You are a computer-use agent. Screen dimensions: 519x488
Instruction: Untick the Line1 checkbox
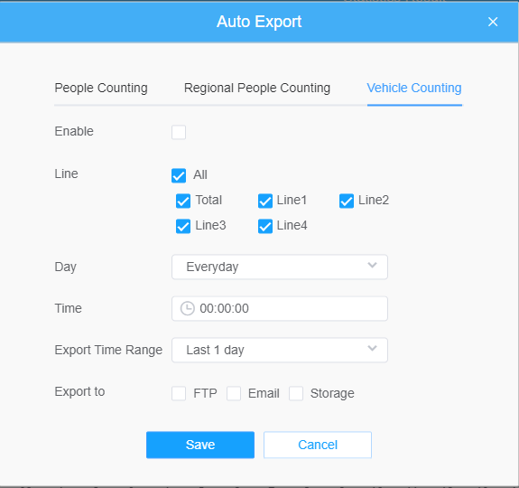[x=265, y=201]
